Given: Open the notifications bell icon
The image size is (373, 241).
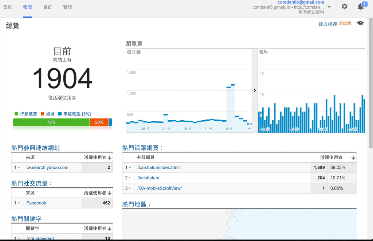Looking at the screenshot, I should (360, 7).
